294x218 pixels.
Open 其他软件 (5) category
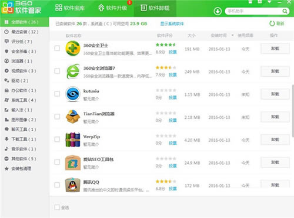25,159
